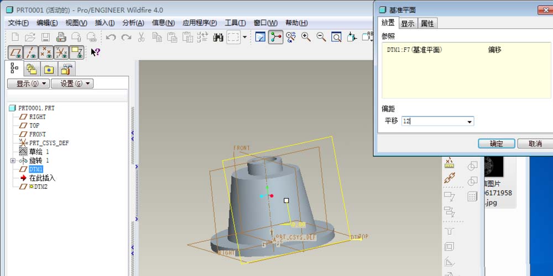Open the 设置(G) dropdown
Screen dimensions: 553x276
pos(72,83)
